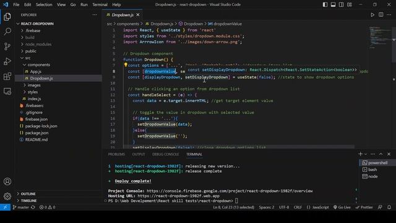Open package.json file
Viewport: 396px width, 223px height.
pyautogui.click(x=37, y=133)
